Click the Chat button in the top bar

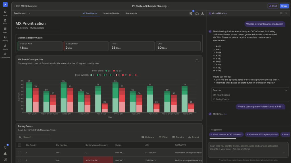click(273, 6)
